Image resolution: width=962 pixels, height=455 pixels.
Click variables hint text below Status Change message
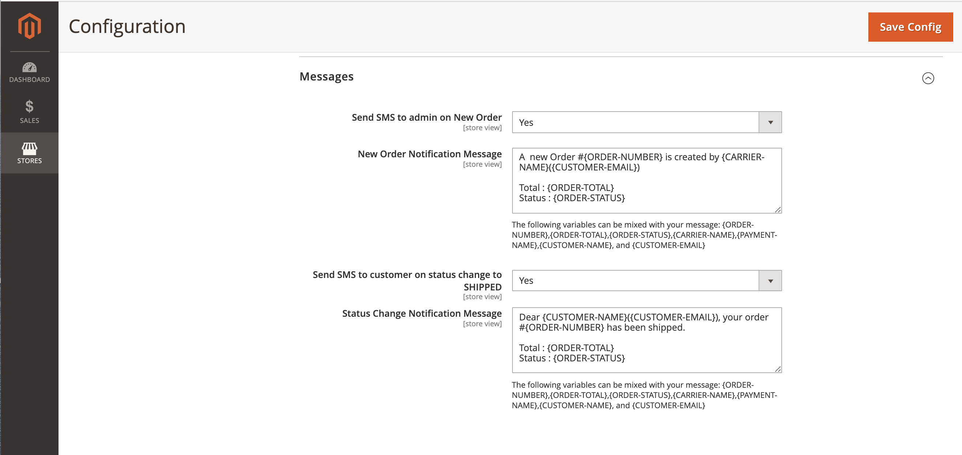tap(644, 395)
